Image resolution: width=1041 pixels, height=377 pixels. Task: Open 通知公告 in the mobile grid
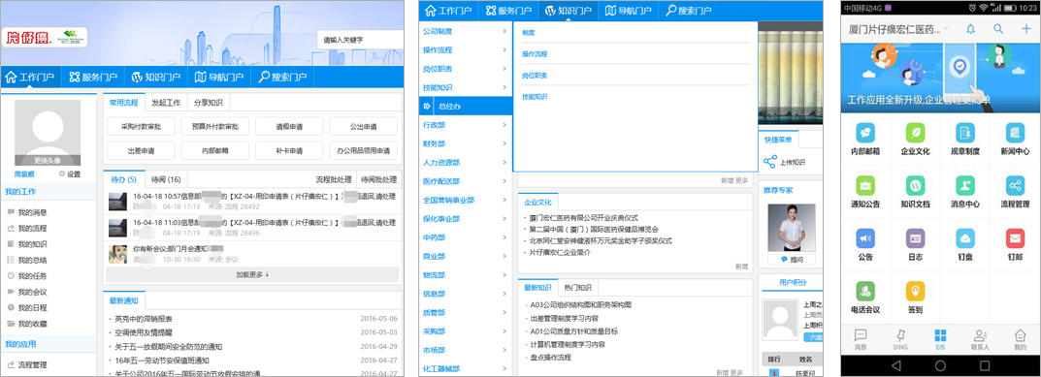coord(865,185)
